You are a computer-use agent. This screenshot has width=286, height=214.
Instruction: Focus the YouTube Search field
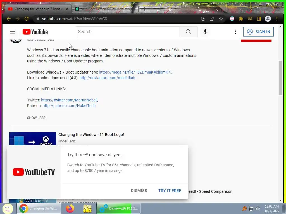pos(128,32)
